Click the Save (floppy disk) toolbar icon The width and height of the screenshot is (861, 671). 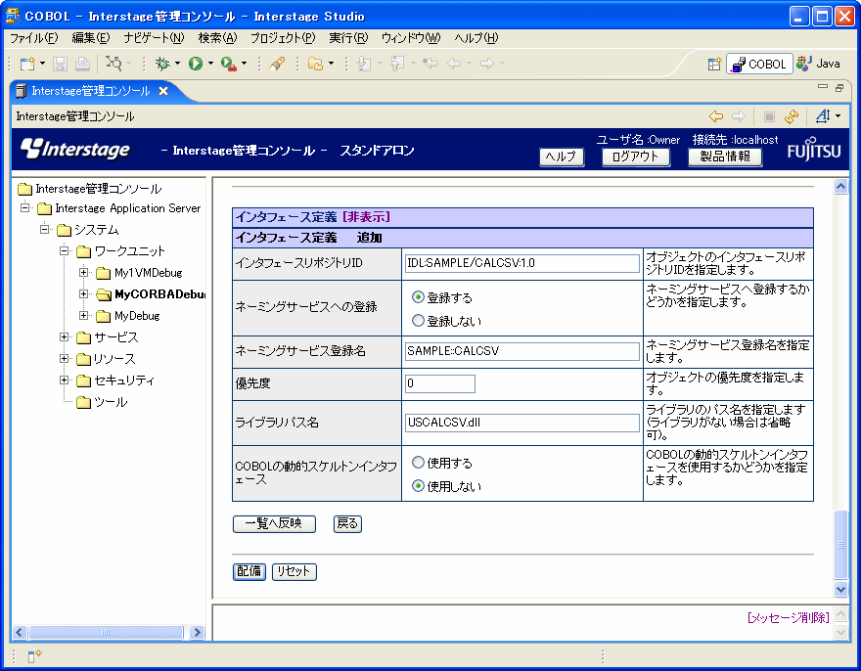[x=60, y=64]
